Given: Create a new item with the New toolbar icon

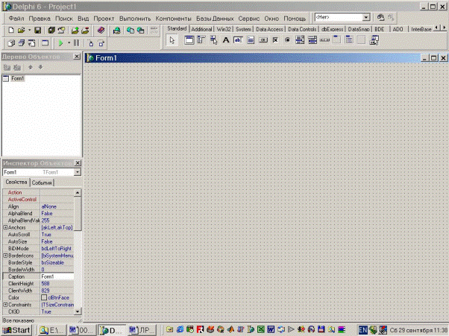Looking at the screenshot, I should pyautogui.click(x=11, y=30).
